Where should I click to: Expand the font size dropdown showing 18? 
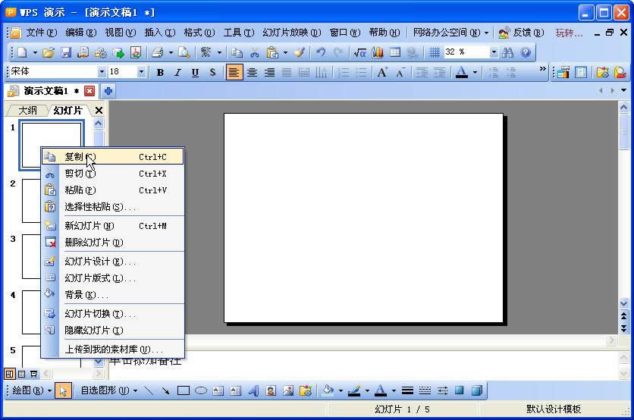pos(141,72)
